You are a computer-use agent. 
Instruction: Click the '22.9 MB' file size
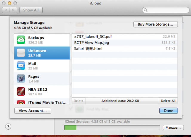[169, 36]
